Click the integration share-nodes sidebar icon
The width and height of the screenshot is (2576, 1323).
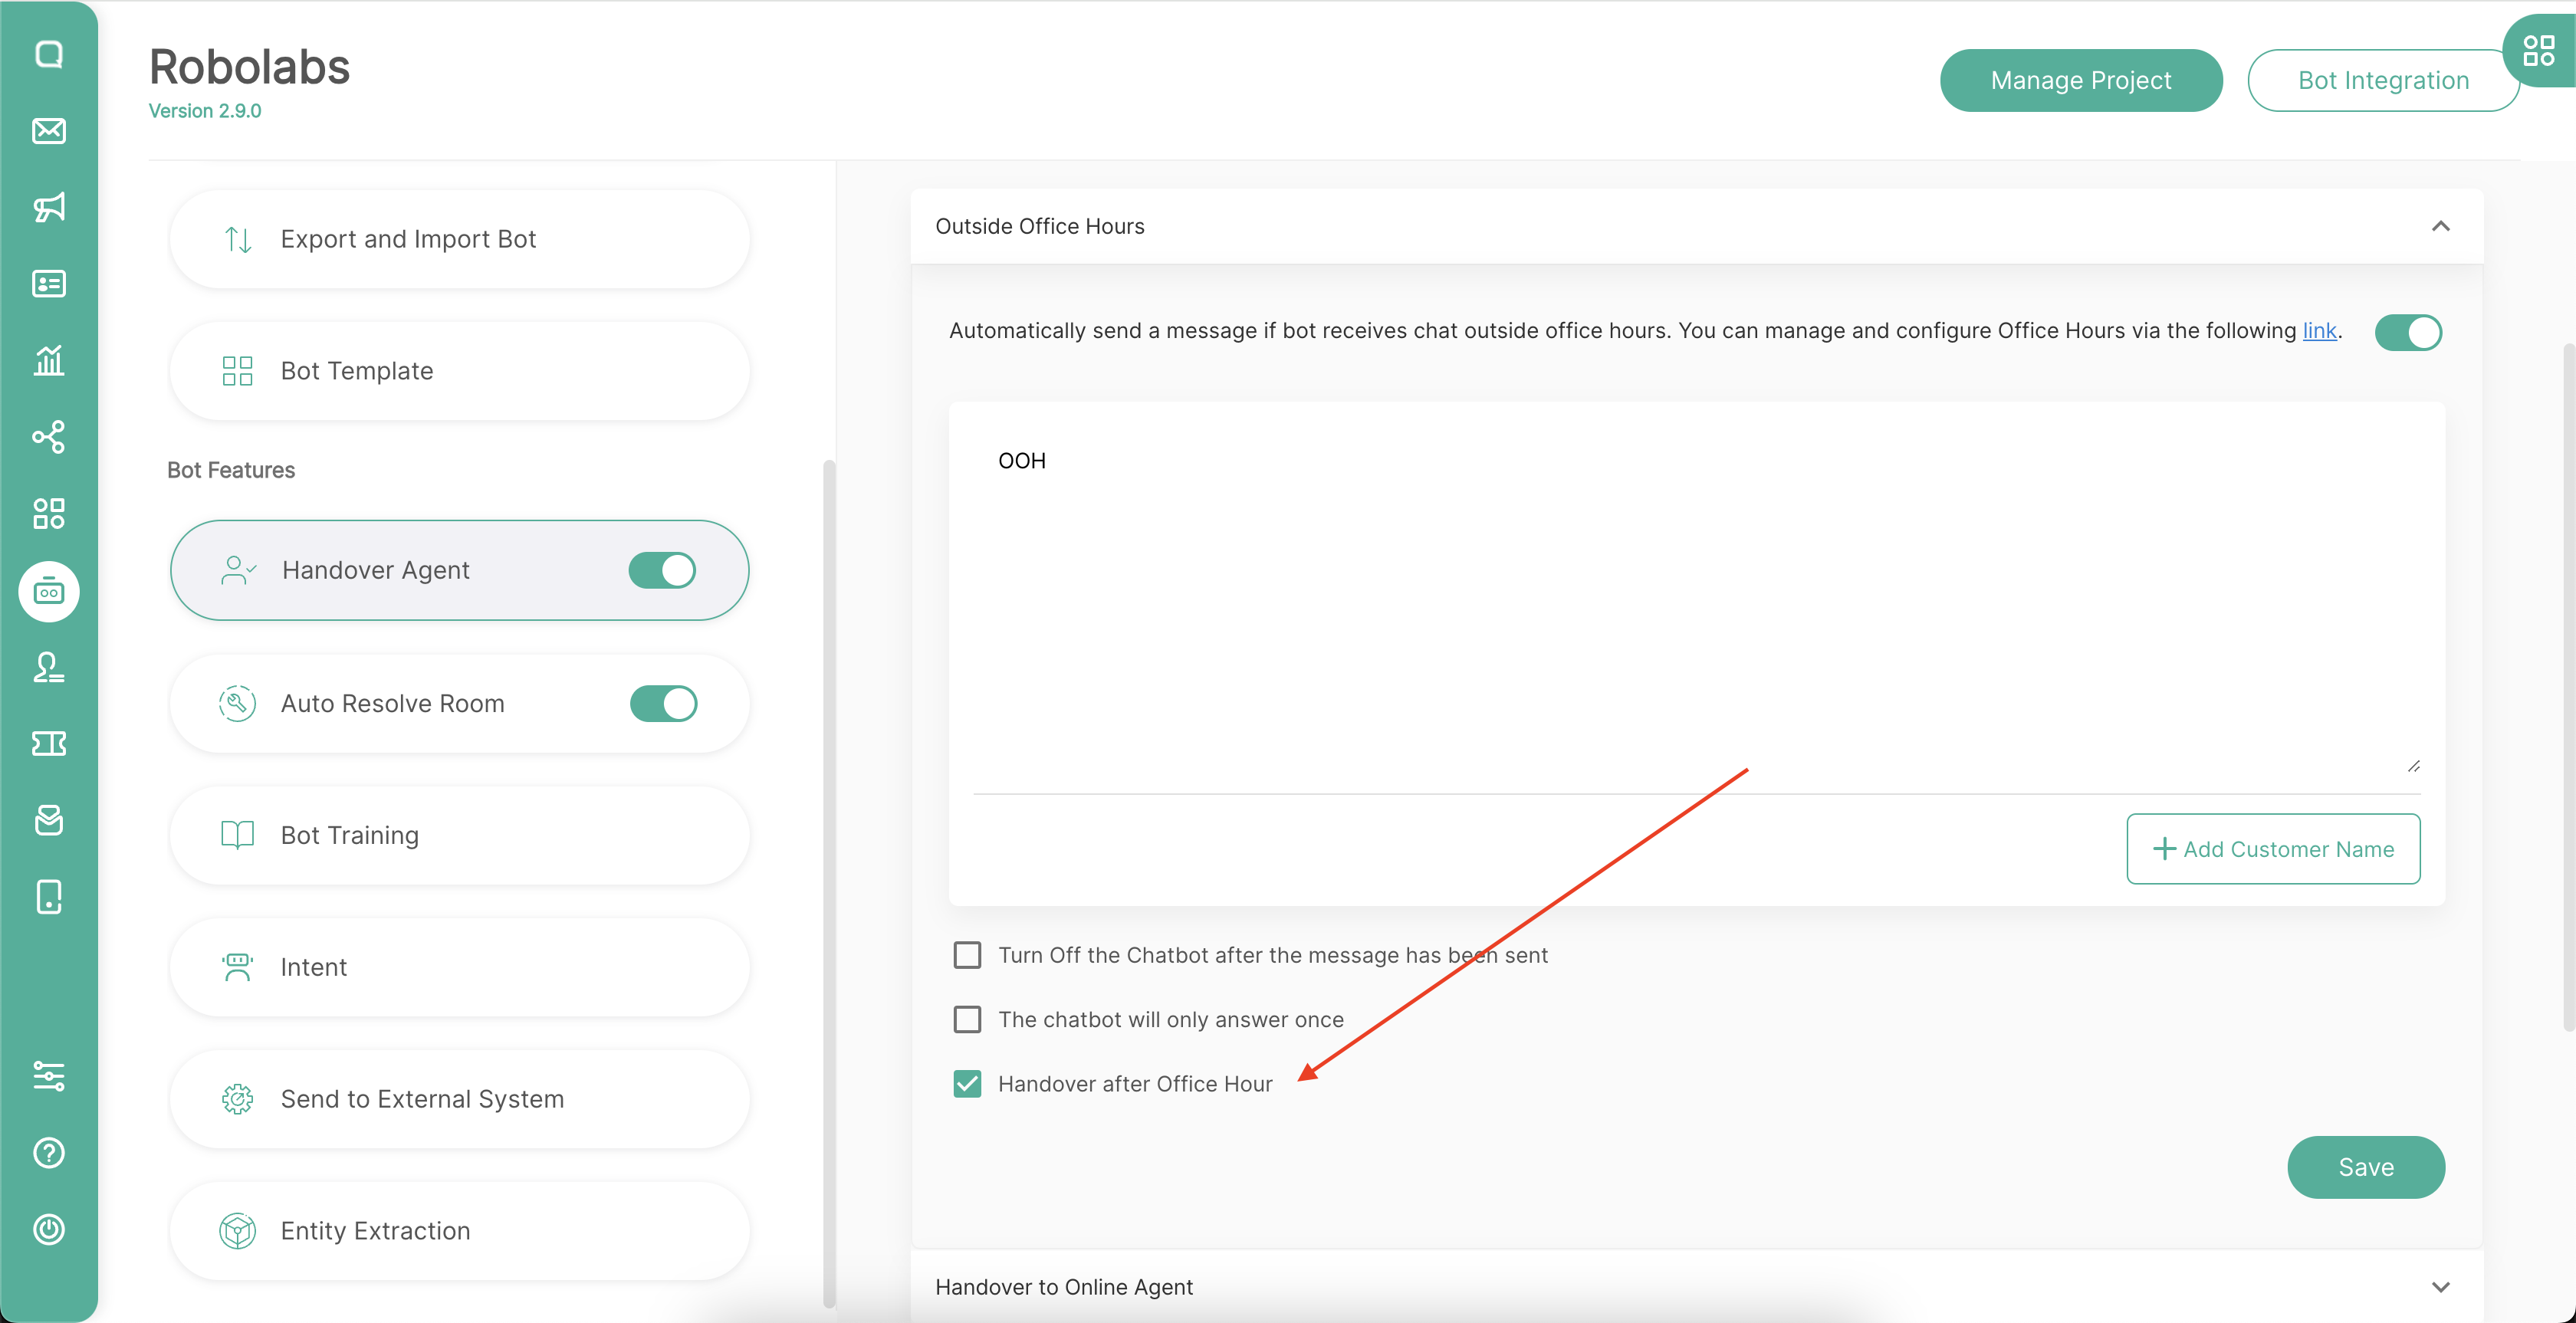tap(48, 437)
